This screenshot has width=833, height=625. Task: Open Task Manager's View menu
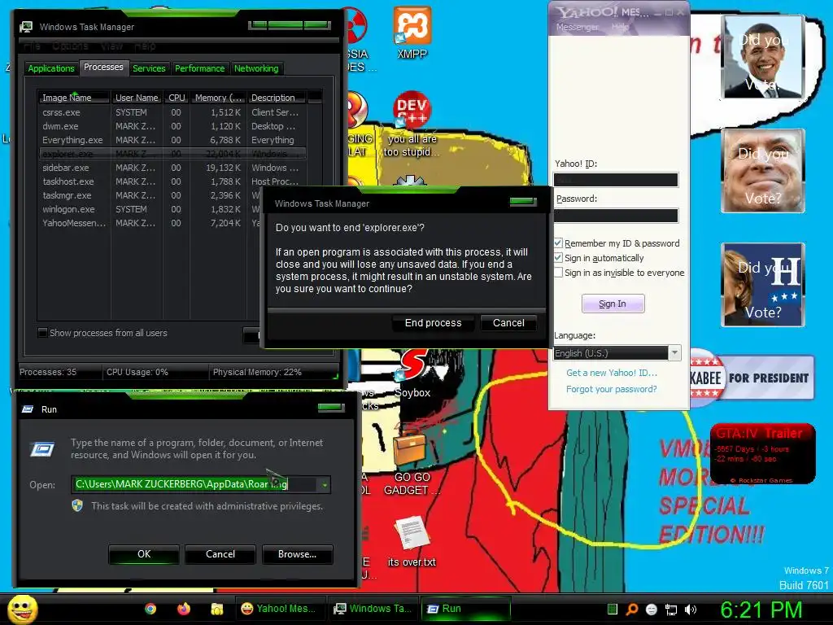click(x=111, y=46)
